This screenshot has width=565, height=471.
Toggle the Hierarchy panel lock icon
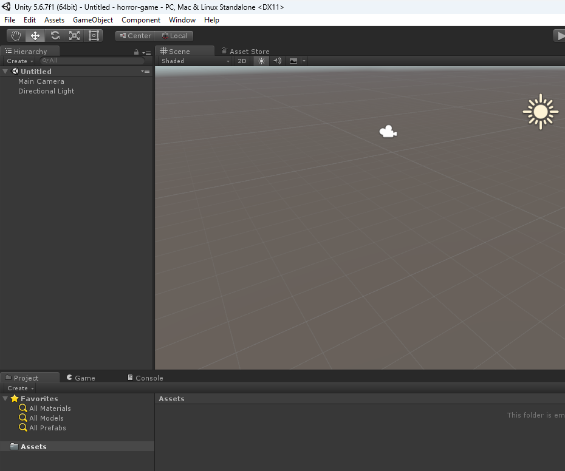(136, 52)
